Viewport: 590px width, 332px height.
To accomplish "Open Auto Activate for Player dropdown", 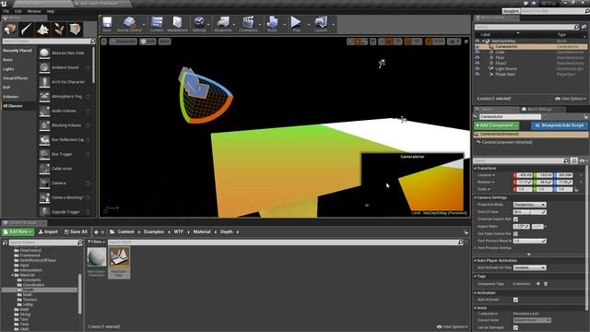I will [x=529, y=267].
